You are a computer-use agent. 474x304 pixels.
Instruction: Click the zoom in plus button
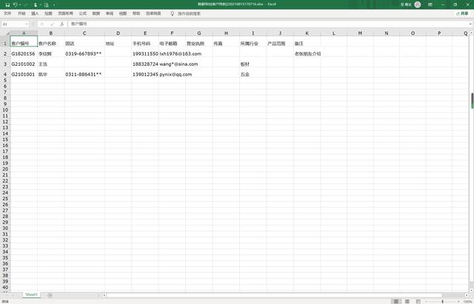pos(458,301)
